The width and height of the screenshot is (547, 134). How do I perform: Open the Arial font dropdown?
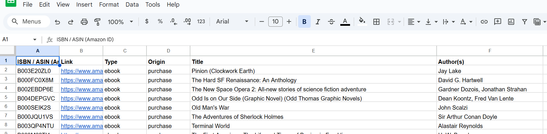pos(232,22)
